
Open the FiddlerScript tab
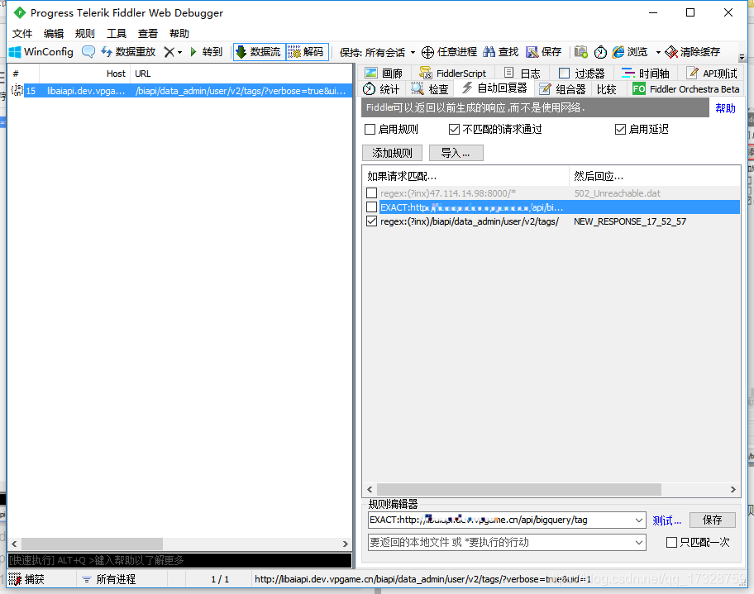[x=453, y=73]
